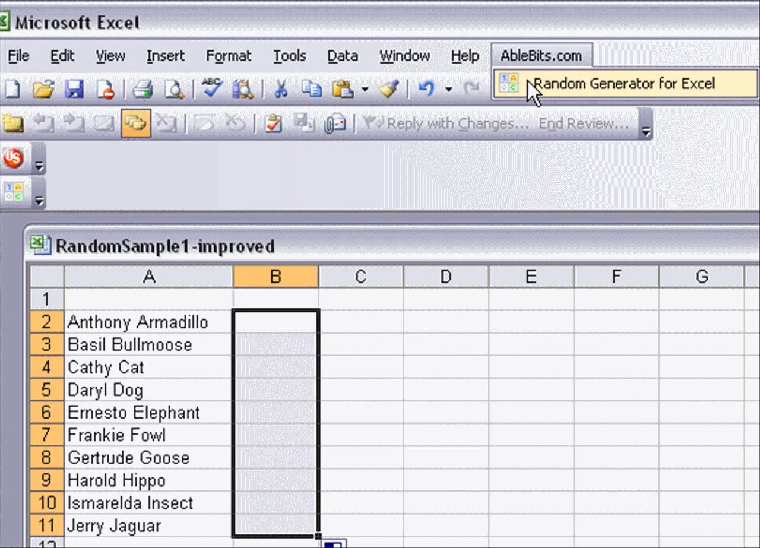760x548 pixels.
Task: Activate the Format Painter brush
Action: [389, 89]
